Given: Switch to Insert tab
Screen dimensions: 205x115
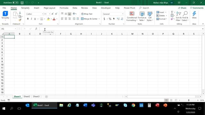Looking at the screenshot, I should pos(37,8).
